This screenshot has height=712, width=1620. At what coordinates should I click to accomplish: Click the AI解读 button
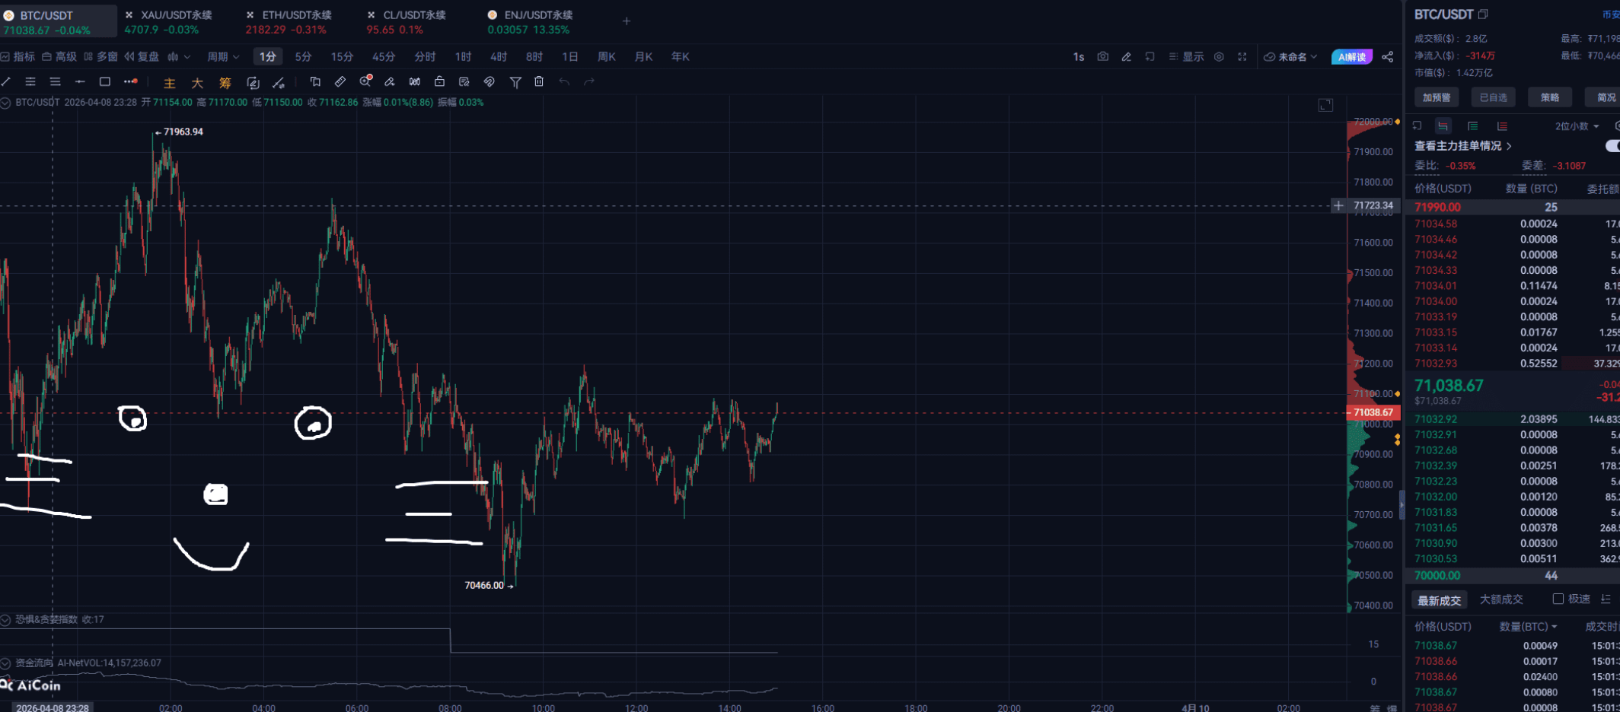pyautogui.click(x=1351, y=56)
